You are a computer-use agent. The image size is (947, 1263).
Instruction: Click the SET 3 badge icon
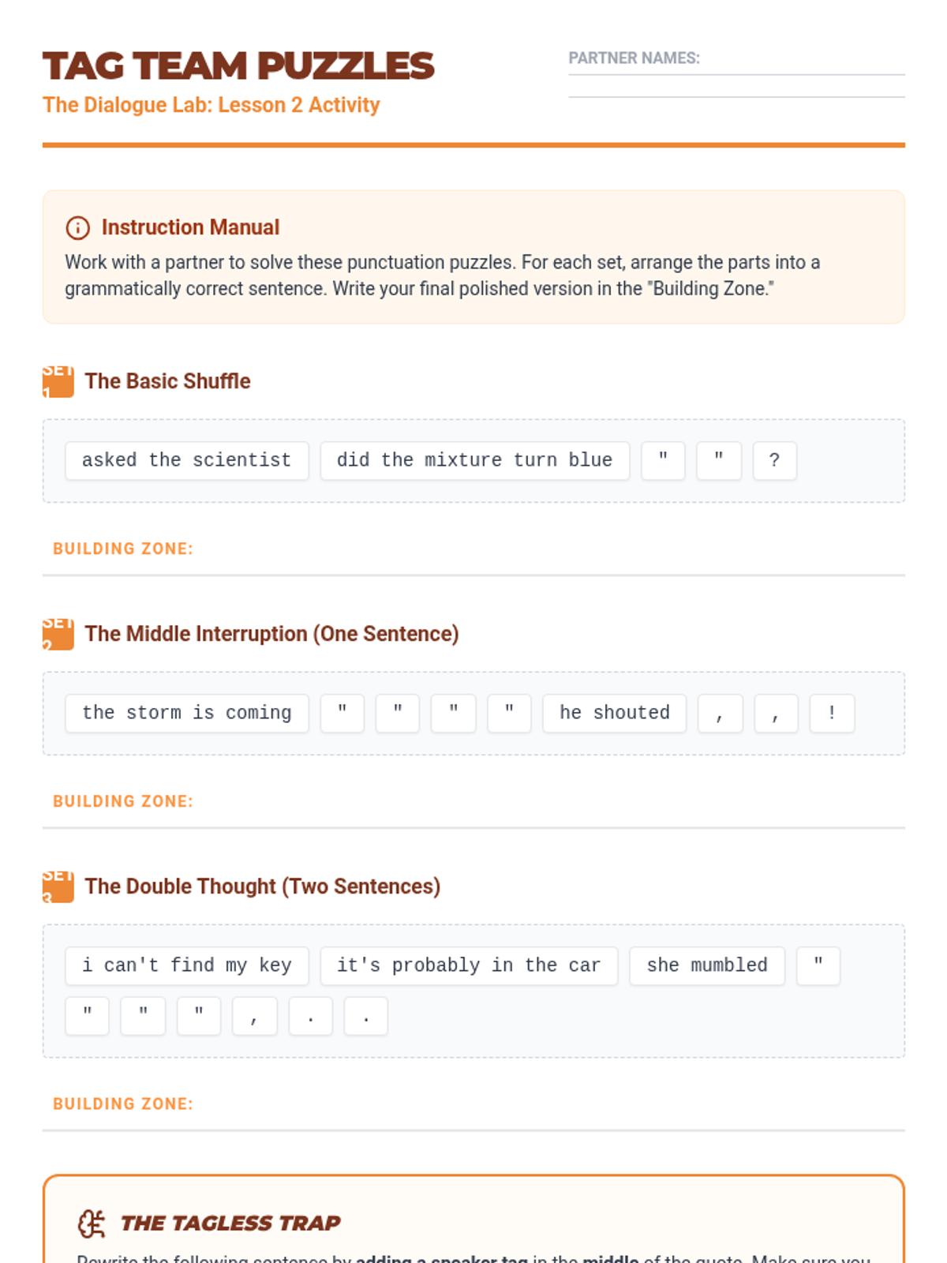(x=58, y=886)
